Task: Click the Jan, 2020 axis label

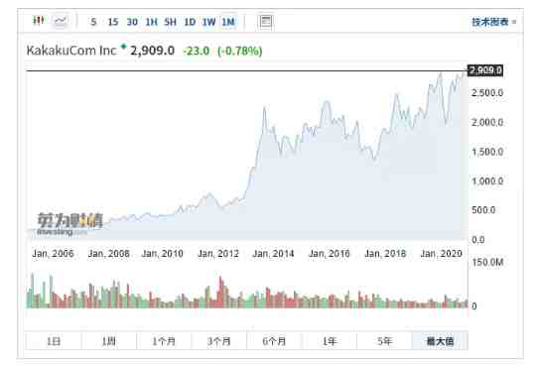Action: 441,254
